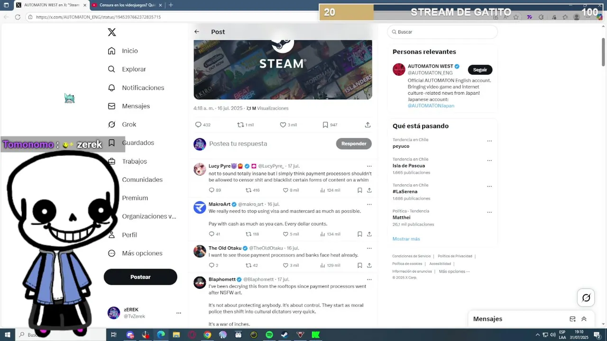
Task: Click the browser address bar
Action: click(x=171, y=17)
